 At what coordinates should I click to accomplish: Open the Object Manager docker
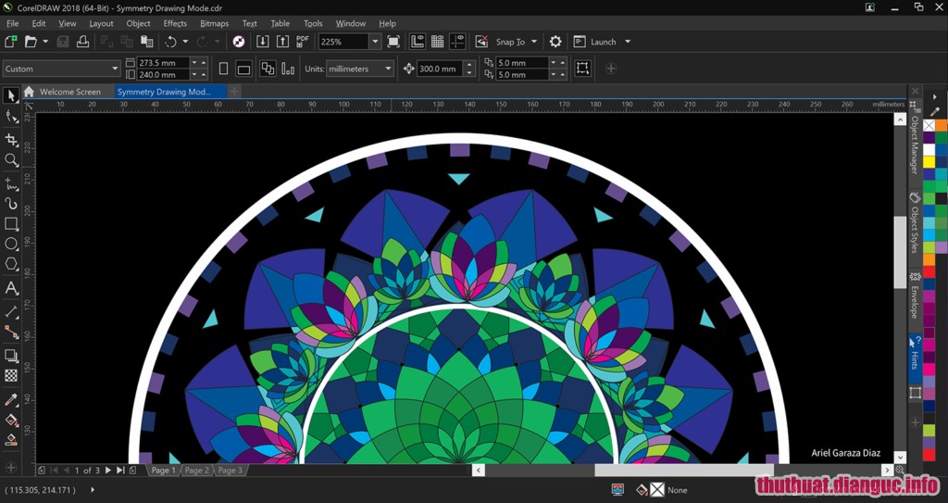pos(915,139)
